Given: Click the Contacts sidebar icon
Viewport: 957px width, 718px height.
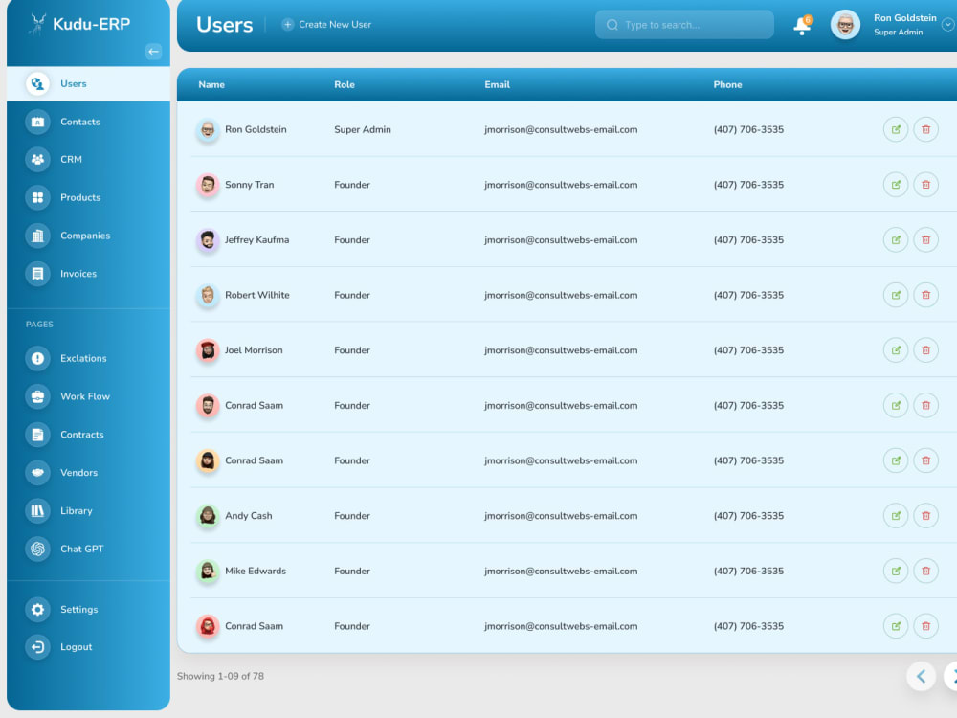Looking at the screenshot, I should click(x=38, y=122).
